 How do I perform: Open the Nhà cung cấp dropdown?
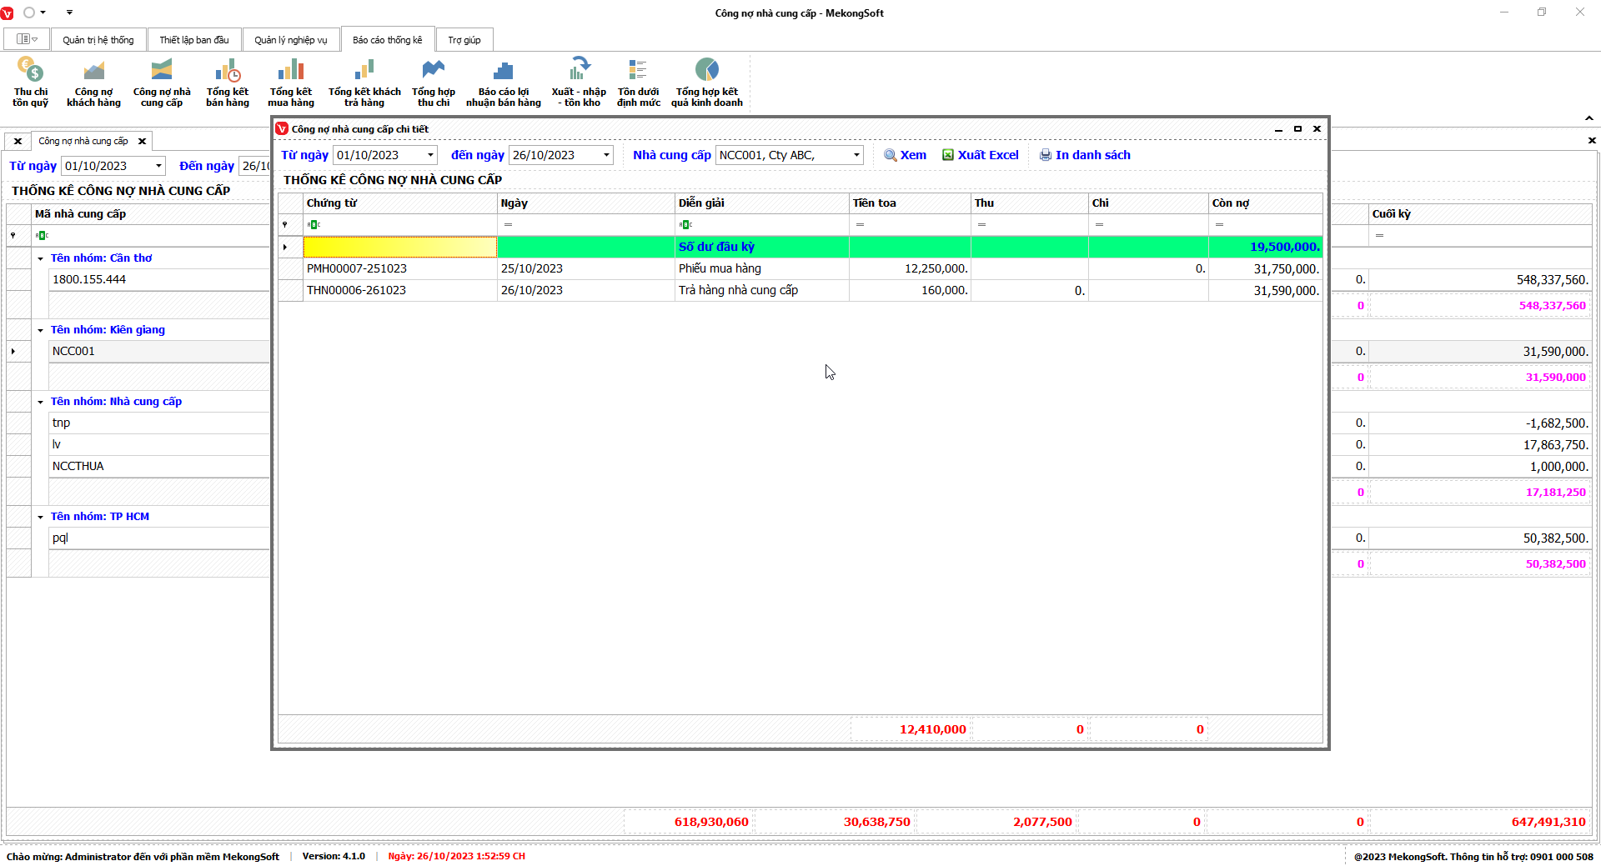(x=856, y=155)
